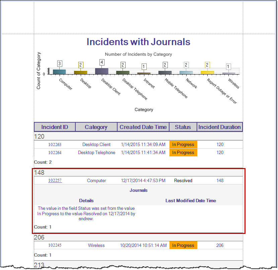Screen dimensions: 278x270
Task: Click Computer category cell for 102257
Action: (96, 180)
